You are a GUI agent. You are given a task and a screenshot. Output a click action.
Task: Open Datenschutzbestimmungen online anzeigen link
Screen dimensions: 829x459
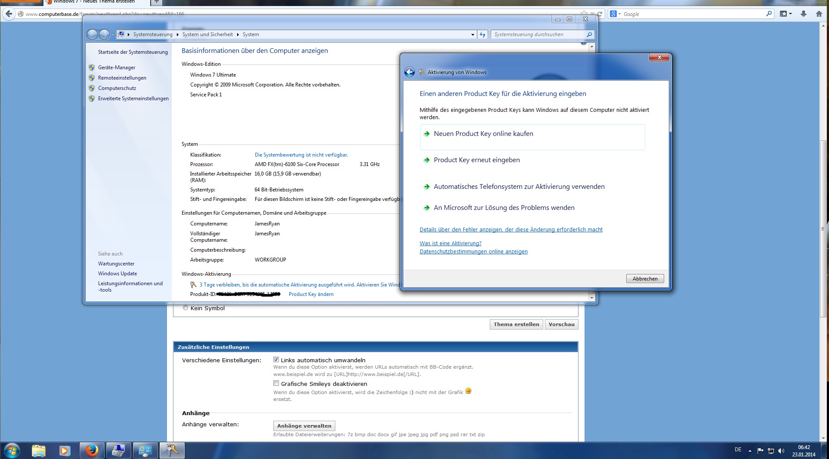click(x=473, y=252)
